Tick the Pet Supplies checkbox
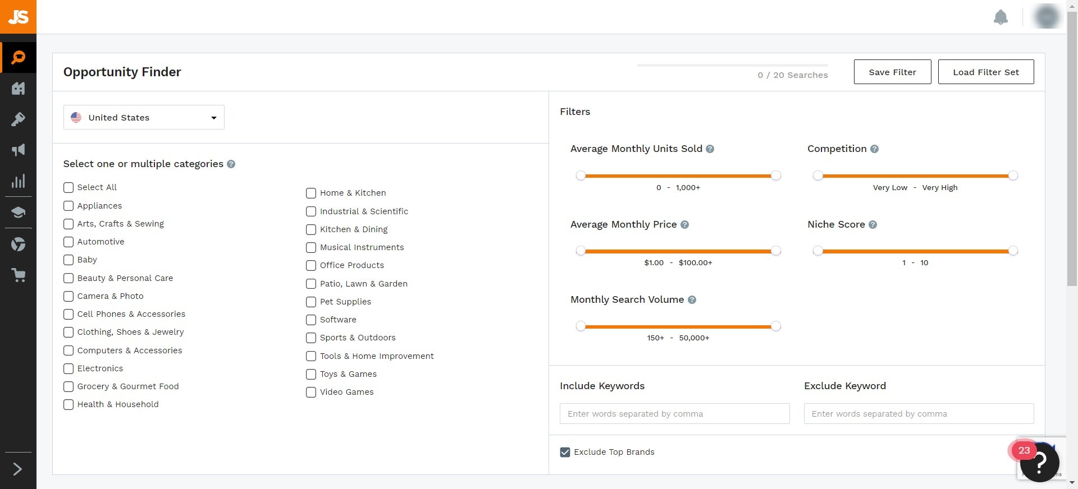 (x=311, y=302)
